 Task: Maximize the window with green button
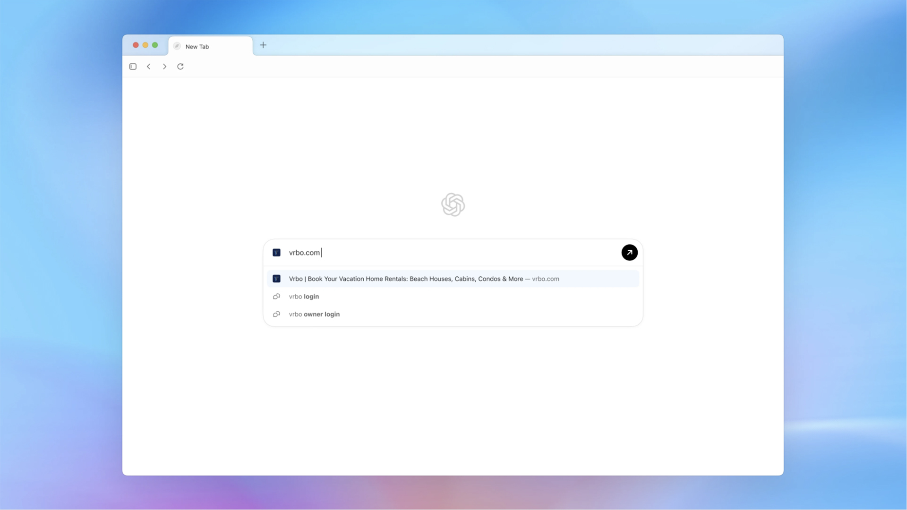(155, 45)
